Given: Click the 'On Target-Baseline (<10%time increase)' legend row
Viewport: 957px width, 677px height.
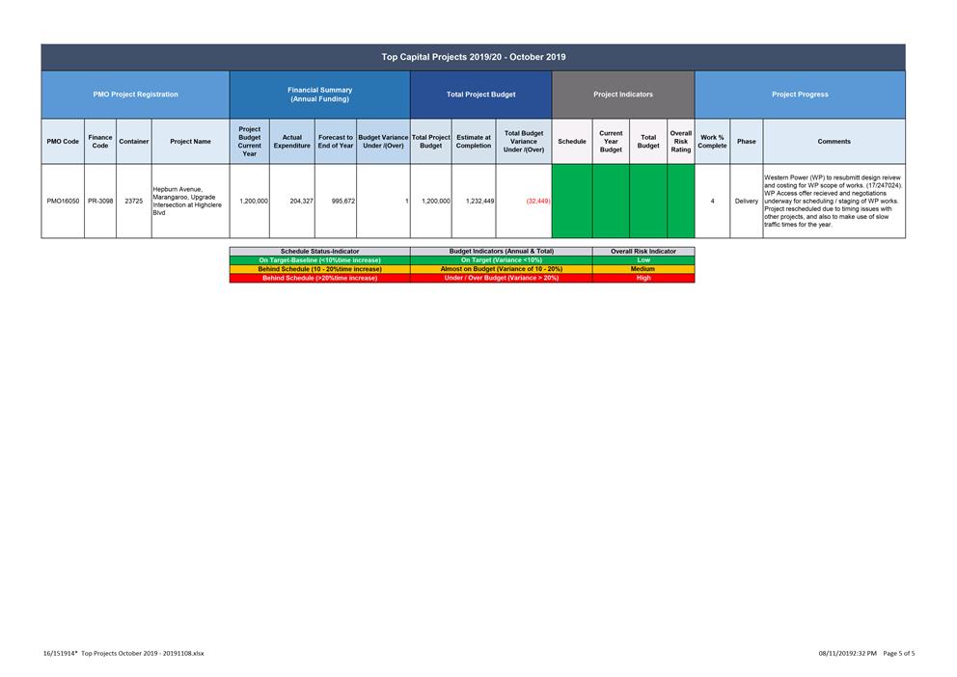Looking at the screenshot, I should tap(320, 259).
